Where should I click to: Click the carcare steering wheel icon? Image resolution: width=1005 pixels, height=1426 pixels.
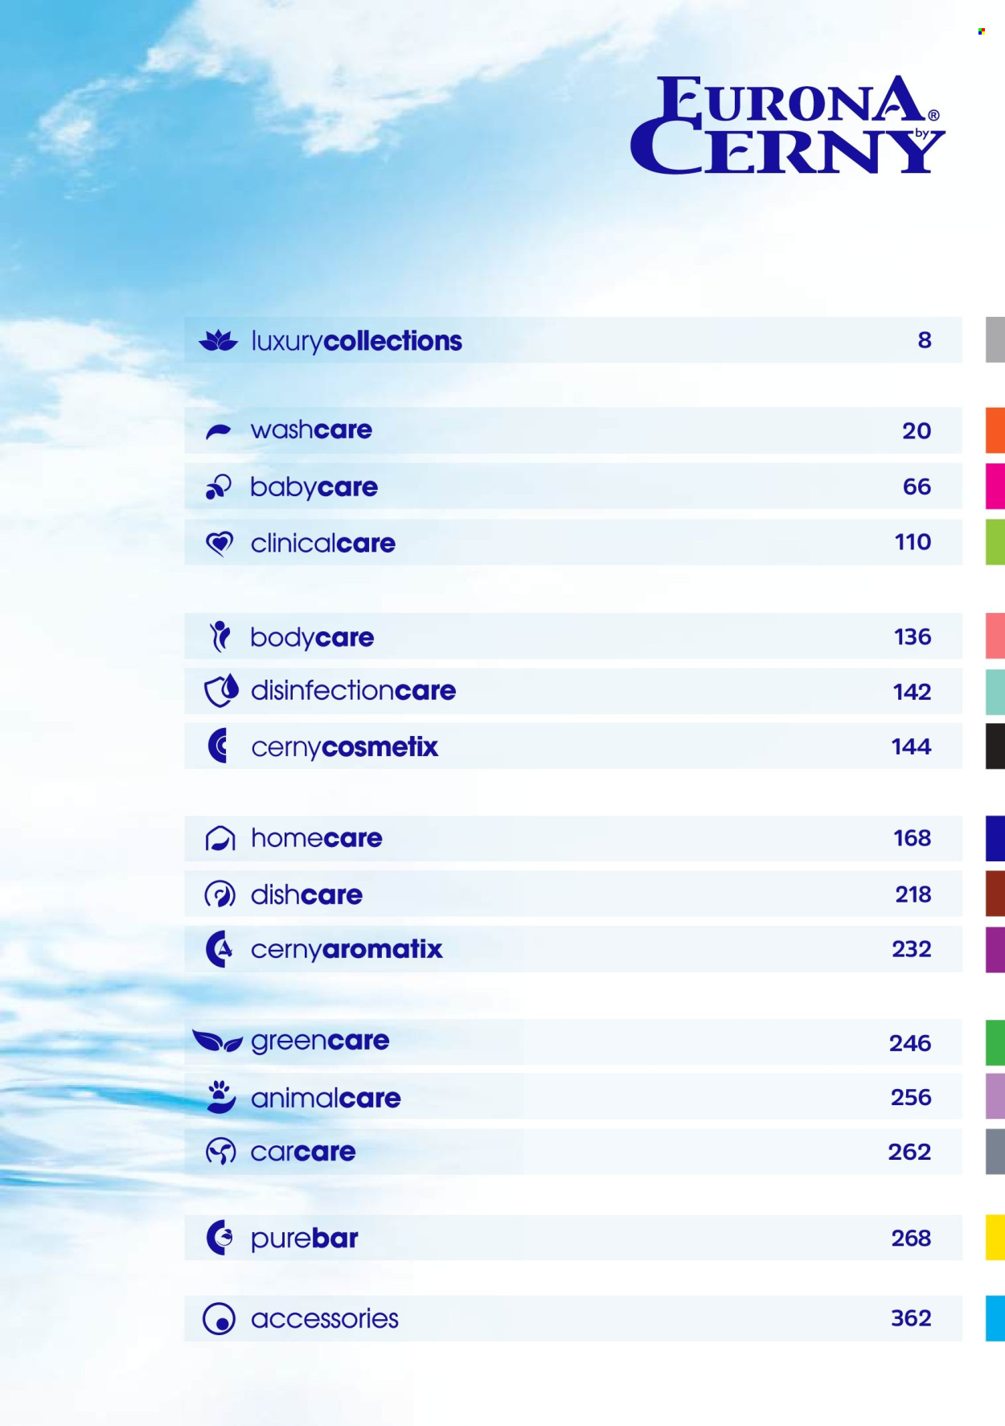[x=221, y=1152]
